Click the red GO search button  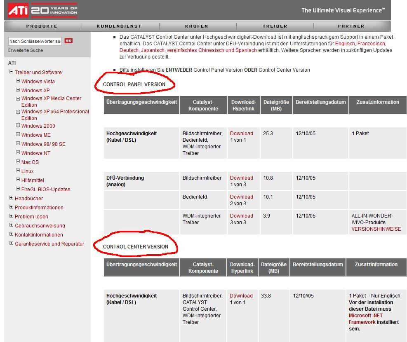pyautogui.click(x=68, y=41)
